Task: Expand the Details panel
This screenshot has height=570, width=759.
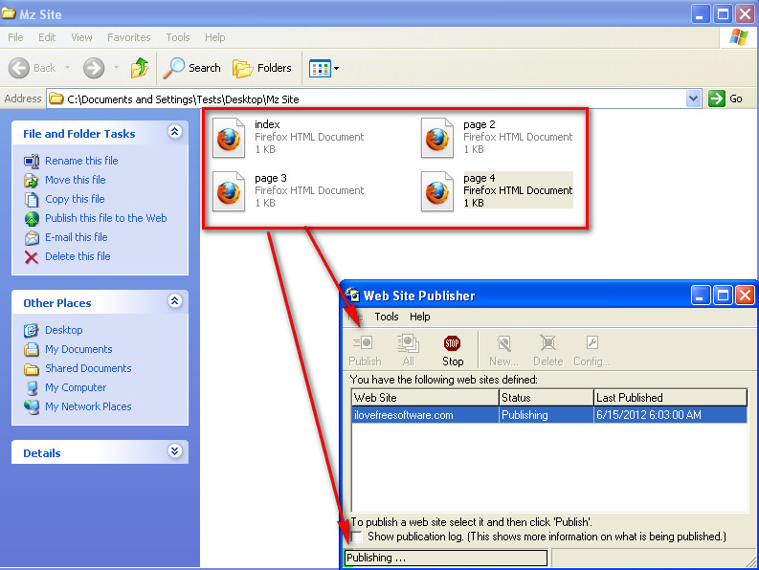Action: pos(175,451)
